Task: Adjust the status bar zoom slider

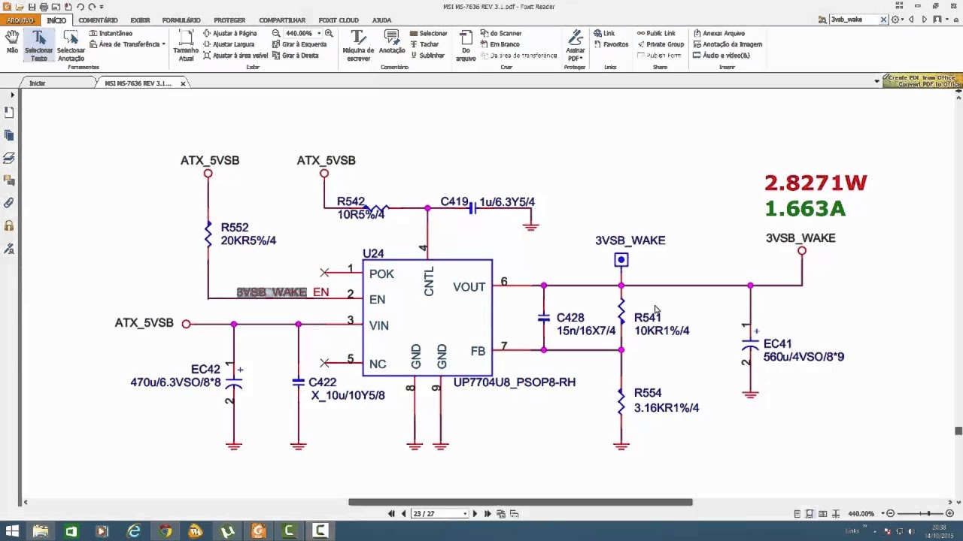Action: pyautogui.click(x=928, y=514)
